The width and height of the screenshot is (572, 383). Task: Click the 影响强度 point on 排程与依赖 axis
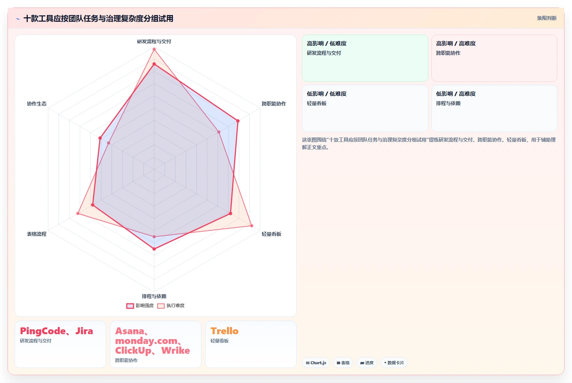pyautogui.click(x=154, y=249)
